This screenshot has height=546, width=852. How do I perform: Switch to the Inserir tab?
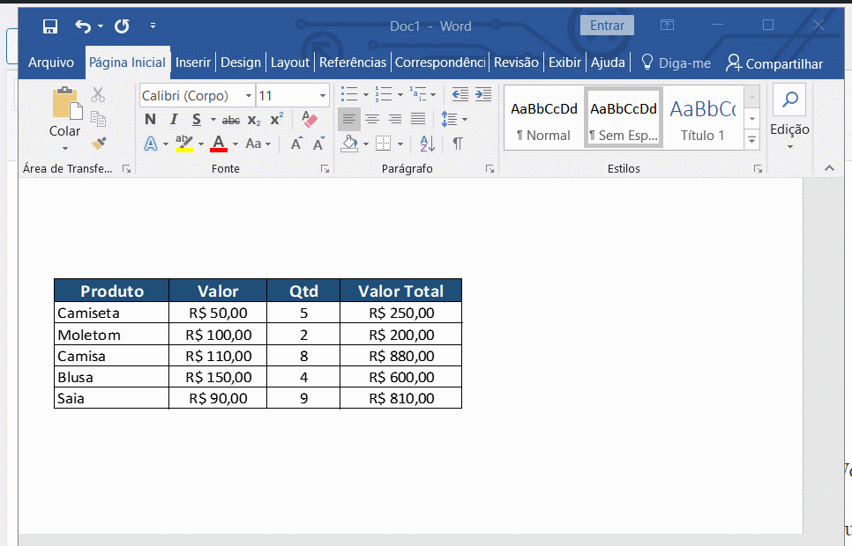coord(192,63)
